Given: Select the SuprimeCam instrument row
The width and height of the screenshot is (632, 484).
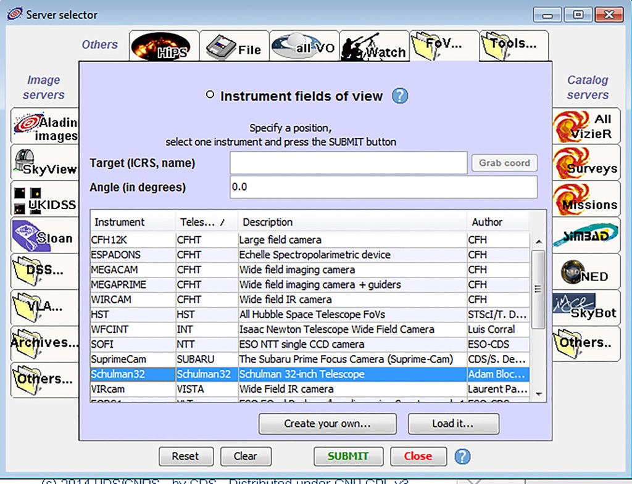Looking at the screenshot, I should click(x=310, y=359).
